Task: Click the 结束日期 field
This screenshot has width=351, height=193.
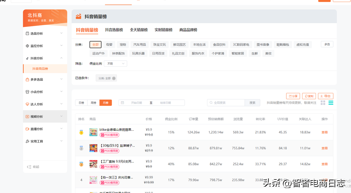Action: (x=166, y=103)
